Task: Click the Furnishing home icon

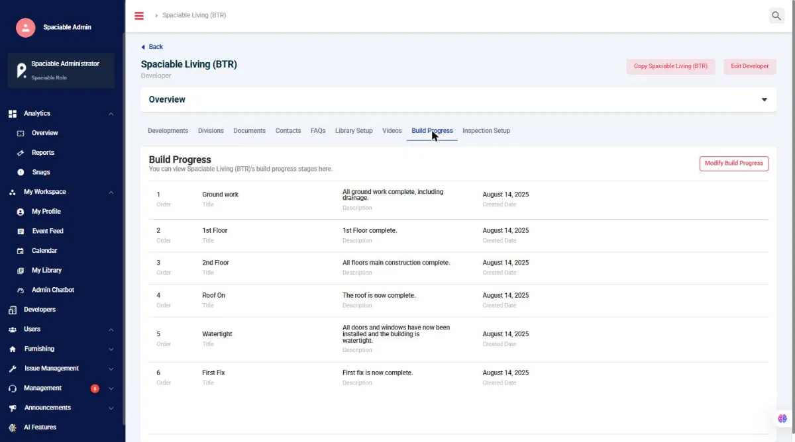Action: click(x=12, y=349)
